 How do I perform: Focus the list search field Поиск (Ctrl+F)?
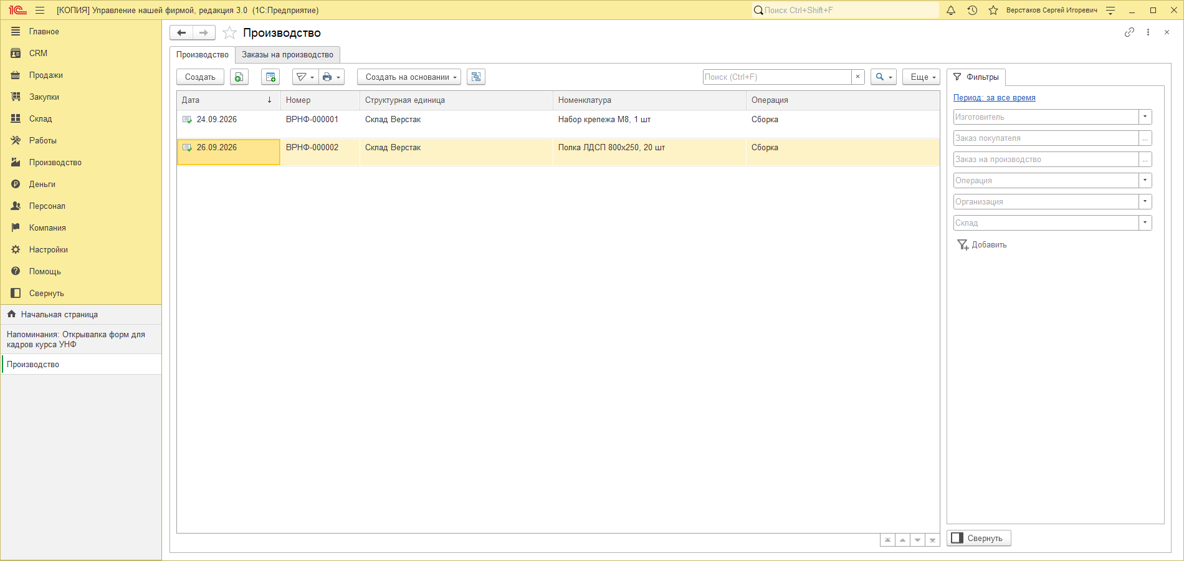point(777,77)
